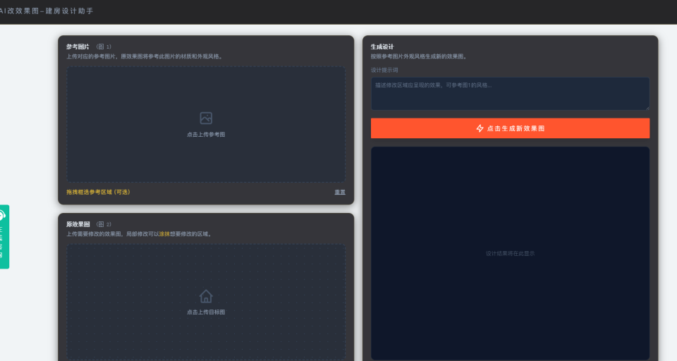Click the AI改效果图–建房设计助手 page title

[47, 11]
